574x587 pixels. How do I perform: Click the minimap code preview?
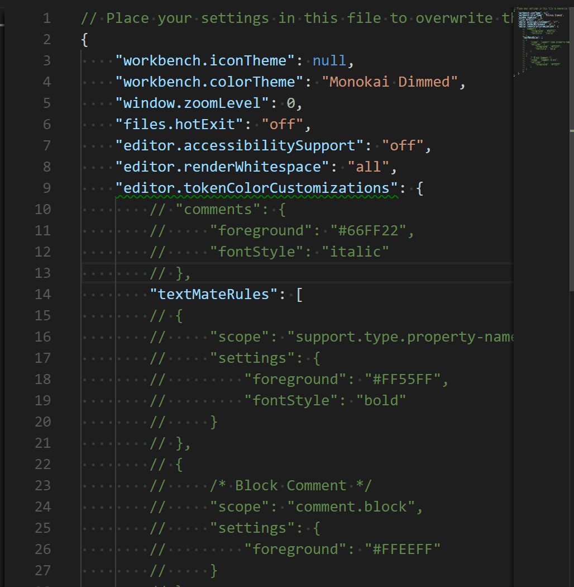541,41
